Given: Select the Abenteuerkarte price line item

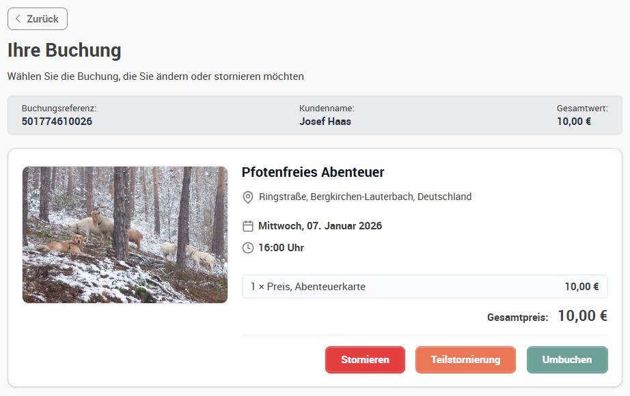Looking at the screenshot, I should click(425, 286).
